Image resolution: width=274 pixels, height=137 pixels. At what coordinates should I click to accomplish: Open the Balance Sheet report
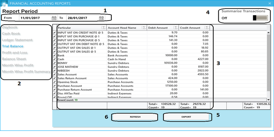[x=14, y=59]
